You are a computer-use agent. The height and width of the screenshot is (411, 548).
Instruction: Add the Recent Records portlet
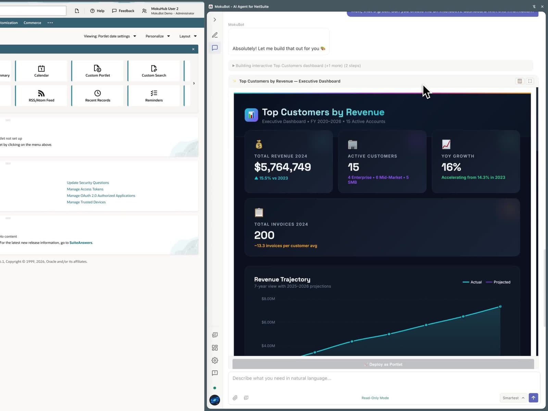[x=98, y=96]
